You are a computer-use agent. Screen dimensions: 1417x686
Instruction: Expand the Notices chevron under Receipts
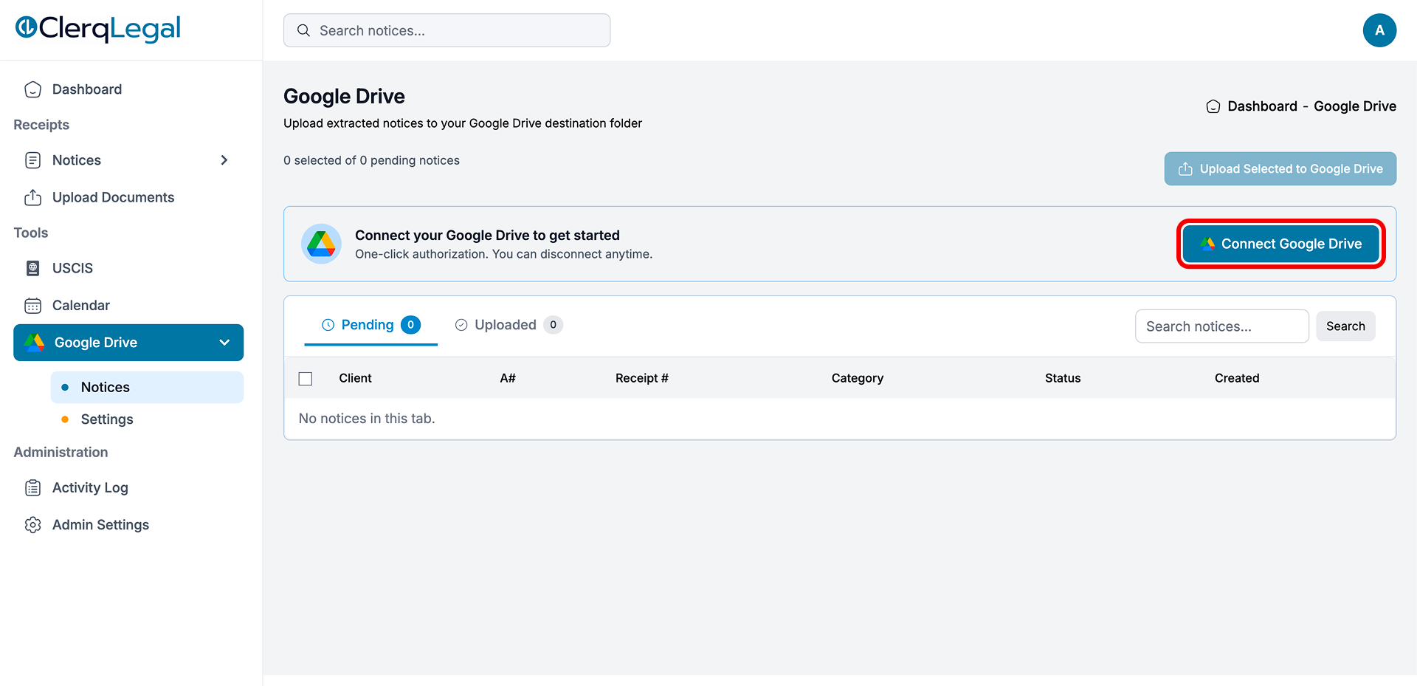[x=224, y=160]
